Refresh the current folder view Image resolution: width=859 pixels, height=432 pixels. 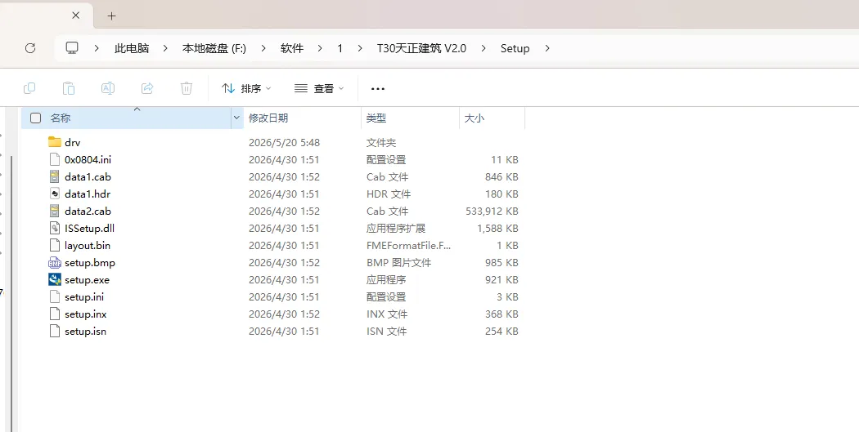[x=31, y=48]
